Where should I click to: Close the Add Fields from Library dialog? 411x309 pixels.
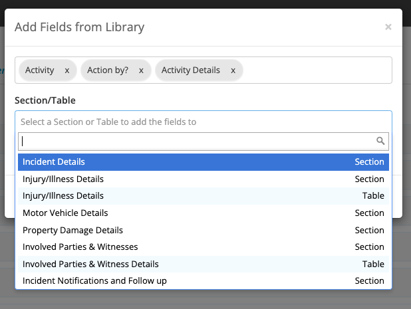pos(388,27)
